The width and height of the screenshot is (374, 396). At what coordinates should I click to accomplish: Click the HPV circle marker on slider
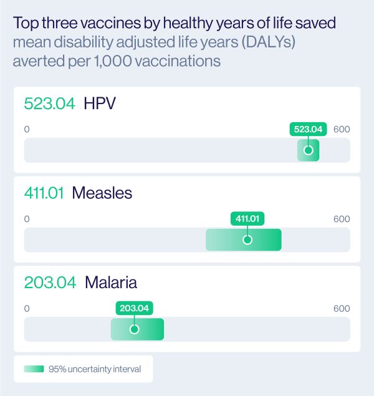pyautogui.click(x=308, y=150)
